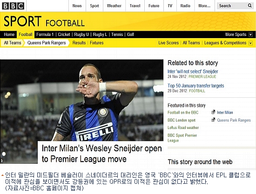Click the search magnifier icon
This screenshot has height=194, width=256.
tap(249, 6)
